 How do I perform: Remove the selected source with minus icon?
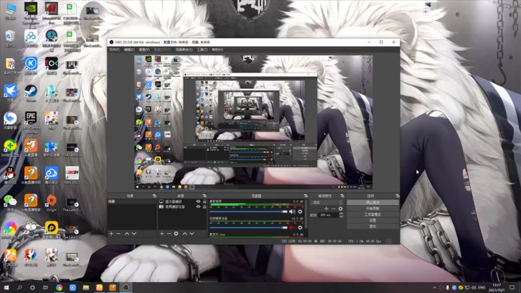pos(169,234)
